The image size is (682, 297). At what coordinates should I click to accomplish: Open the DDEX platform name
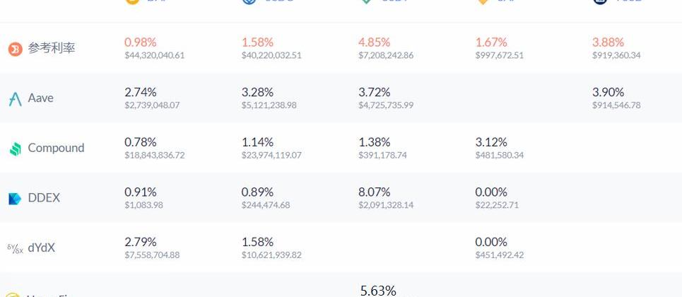[x=44, y=198]
